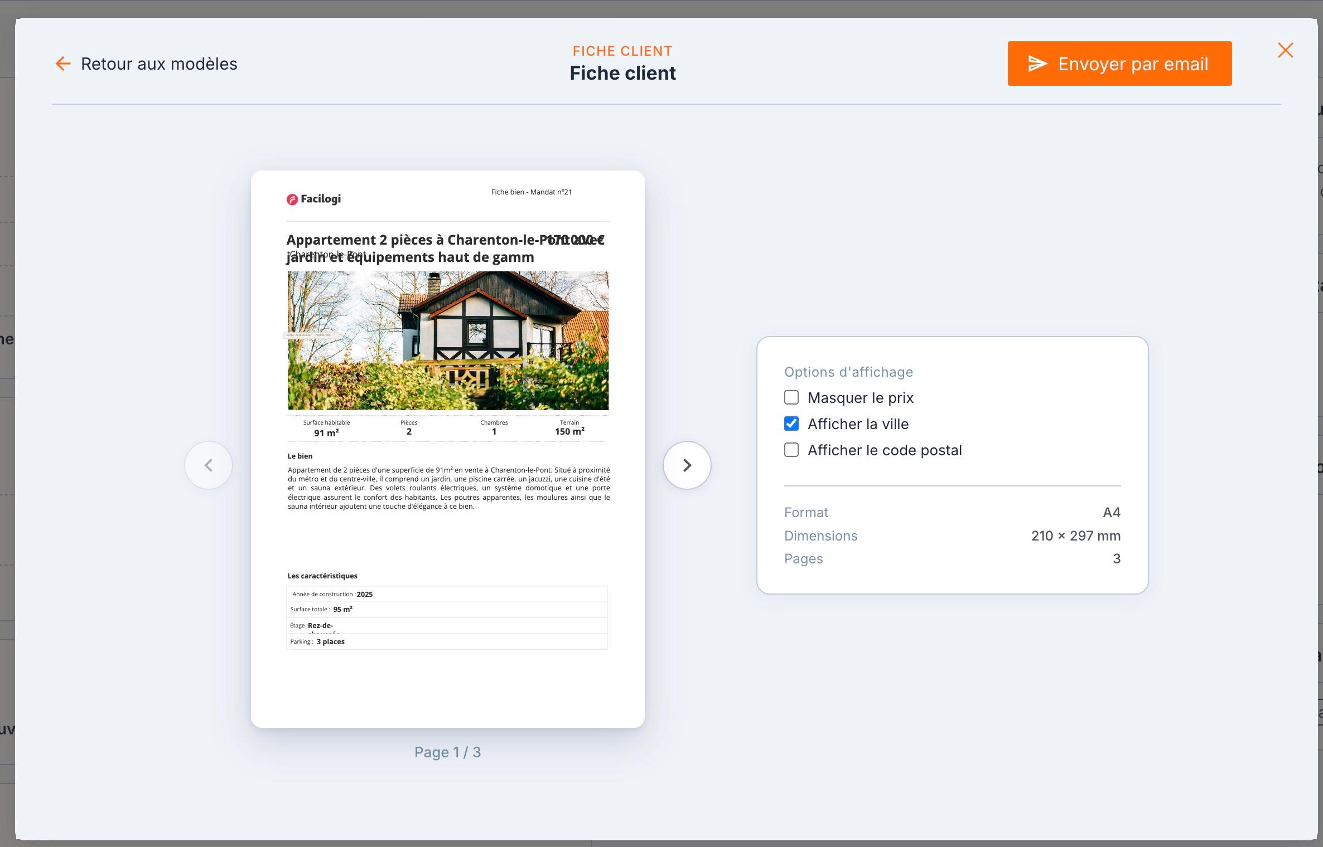The width and height of the screenshot is (1323, 847).
Task: Enable Afficher le code postal
Action: [x=791, y=450]
